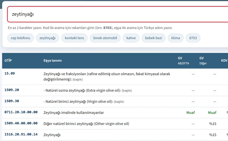The width and height of the screenshot is (228, 141).
Task: Choose the 'kontakt lens' suggestion chip
Action: click(74, 38)
